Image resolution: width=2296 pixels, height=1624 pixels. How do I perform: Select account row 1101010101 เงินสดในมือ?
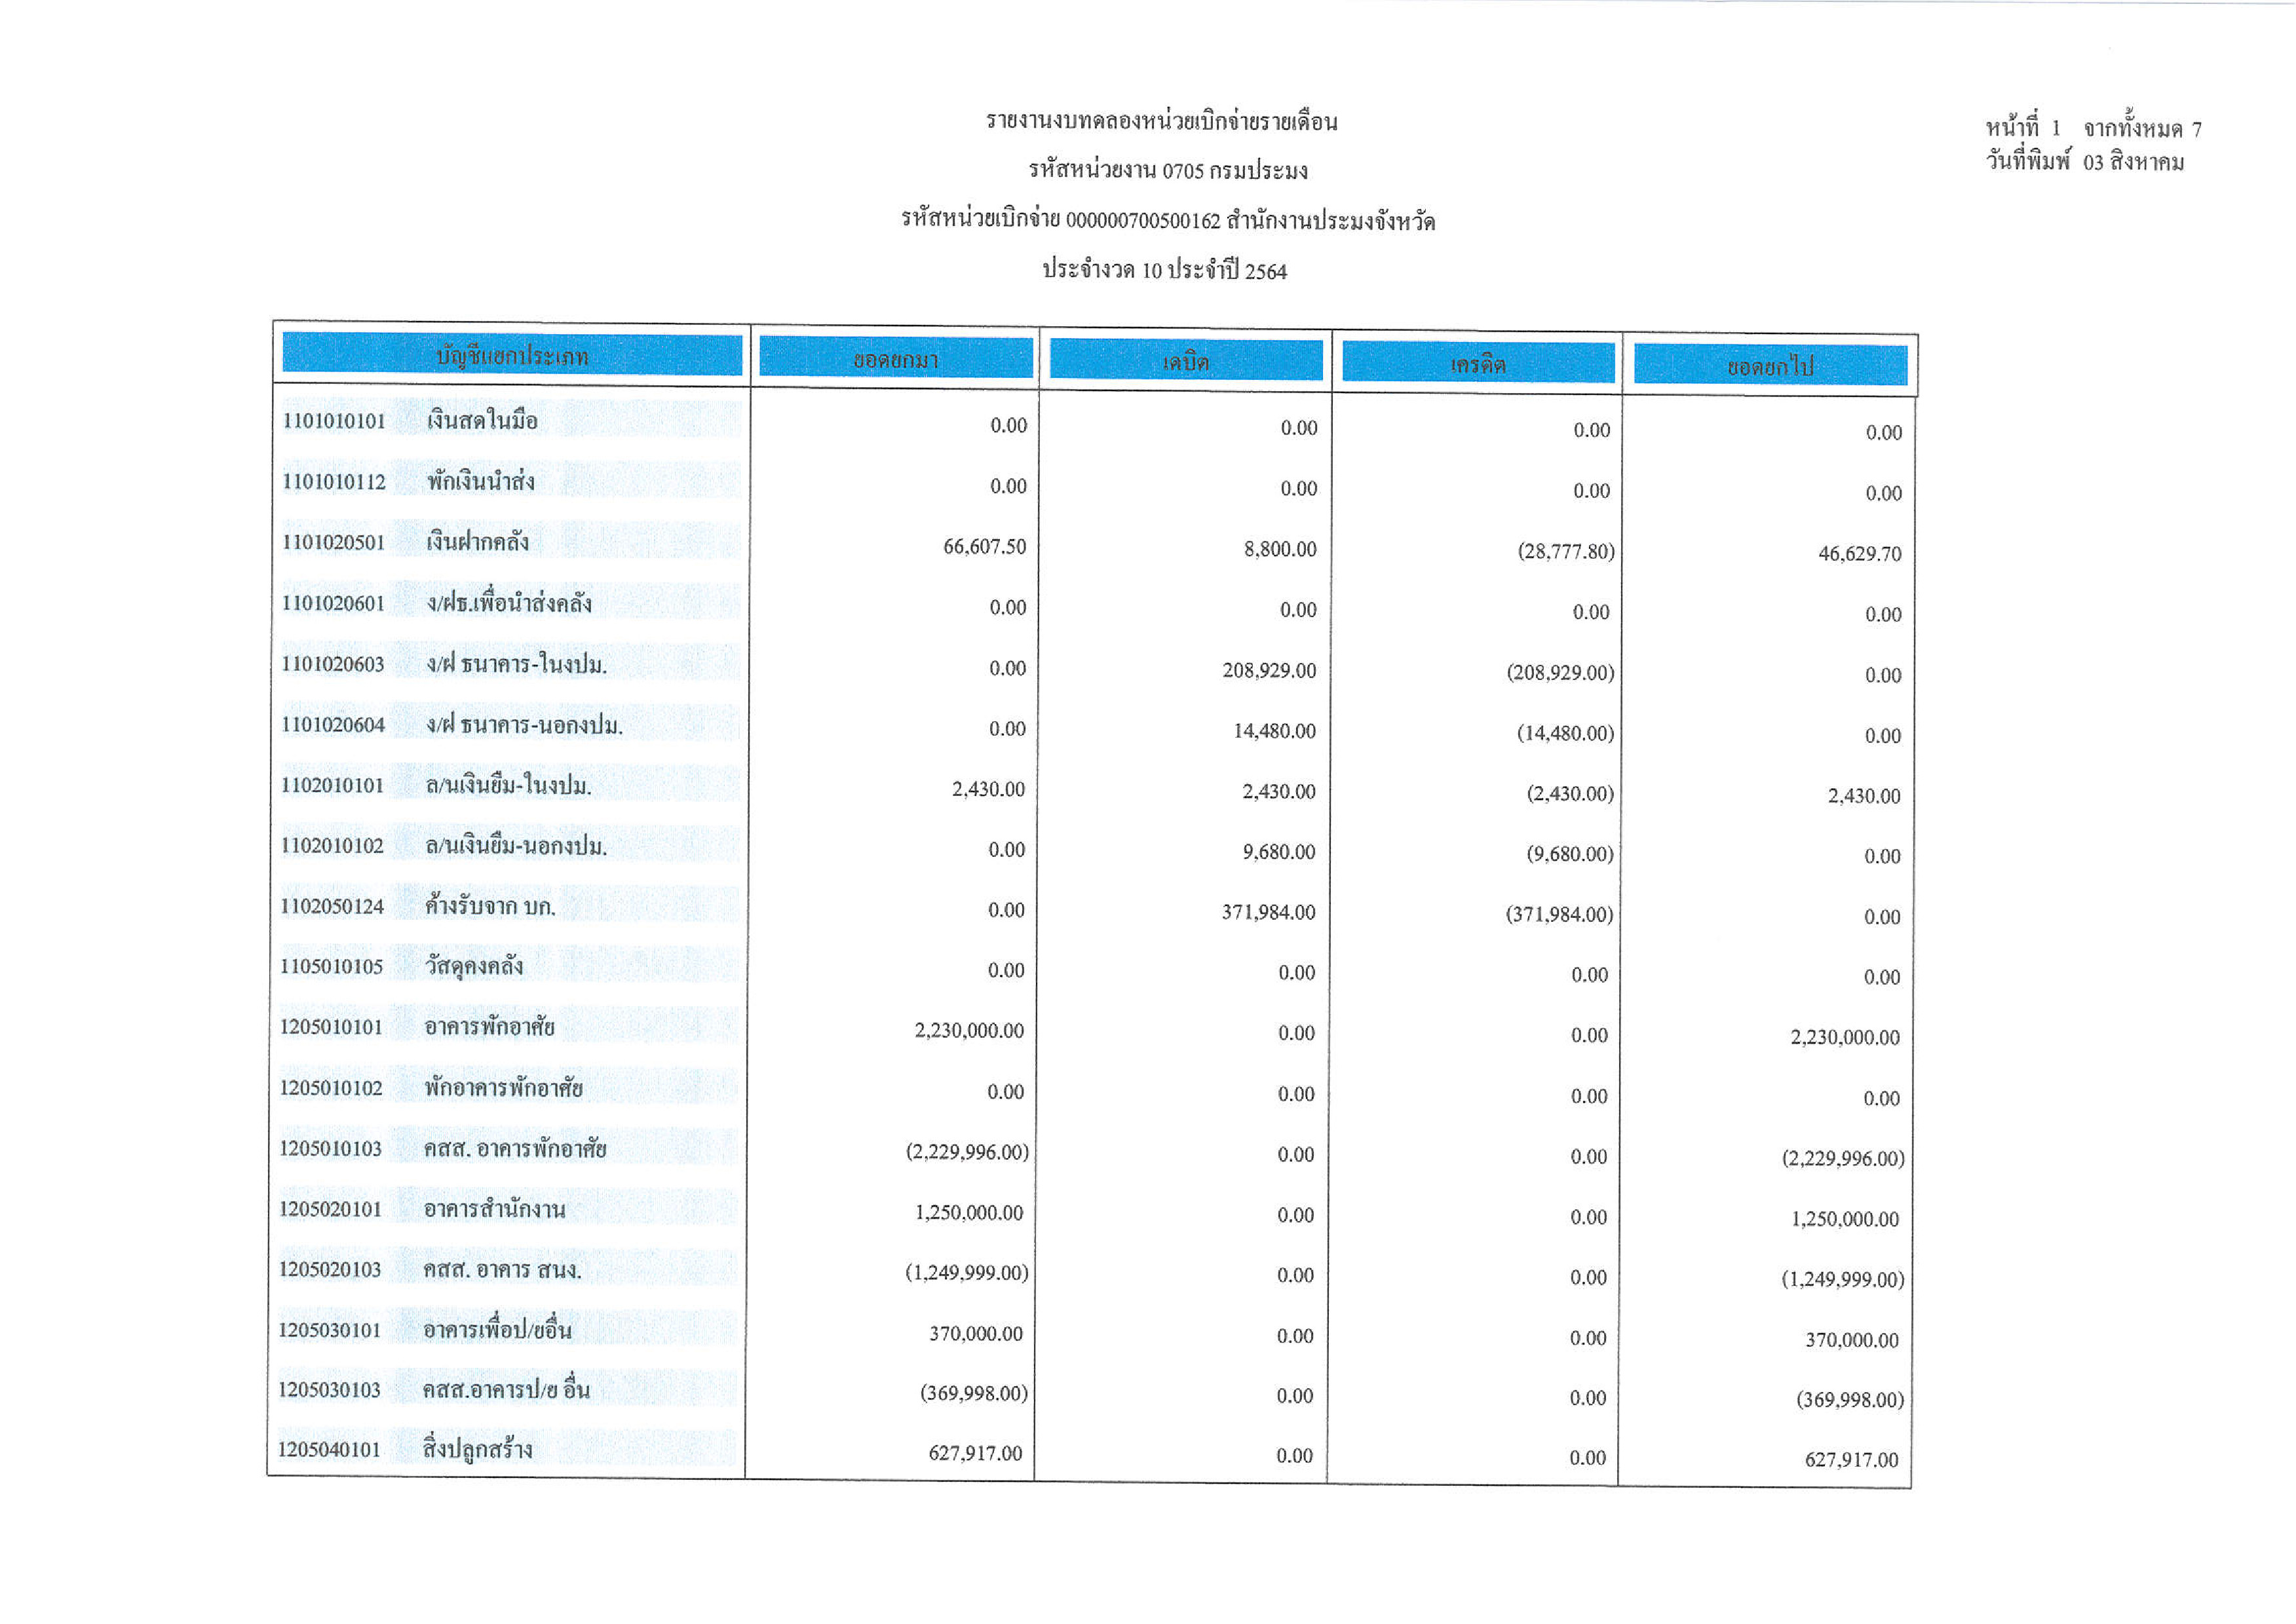[482, 420]
